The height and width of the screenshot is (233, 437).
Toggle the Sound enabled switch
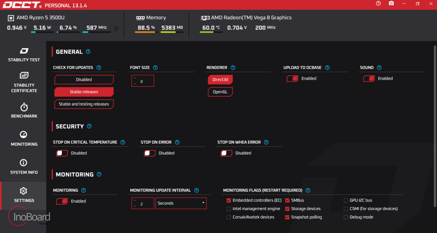click(369, 78)
